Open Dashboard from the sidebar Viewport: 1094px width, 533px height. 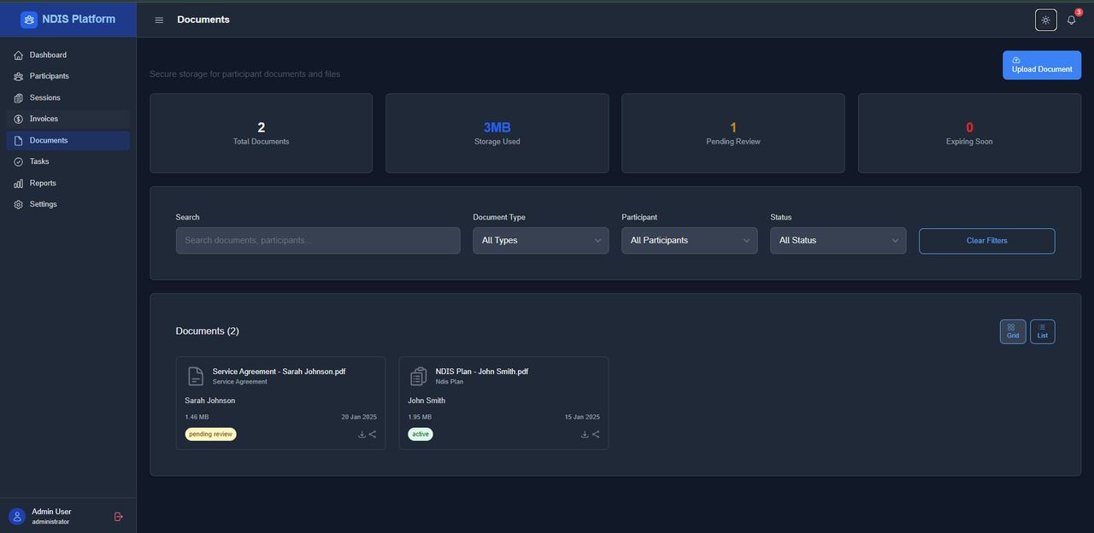(68, 55)
